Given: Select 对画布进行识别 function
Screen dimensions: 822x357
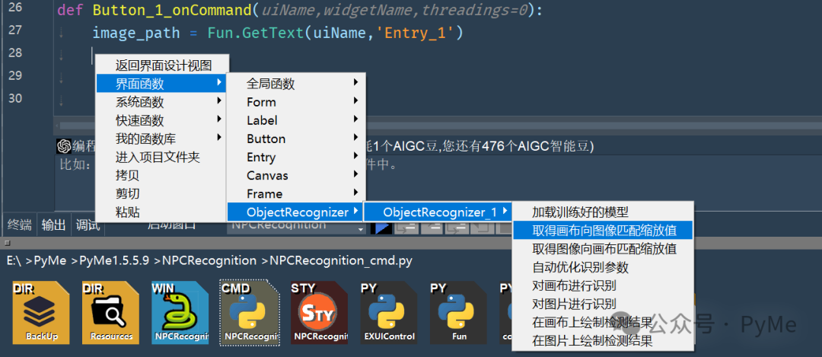Looking at the screenshot, I should point(603,285).
